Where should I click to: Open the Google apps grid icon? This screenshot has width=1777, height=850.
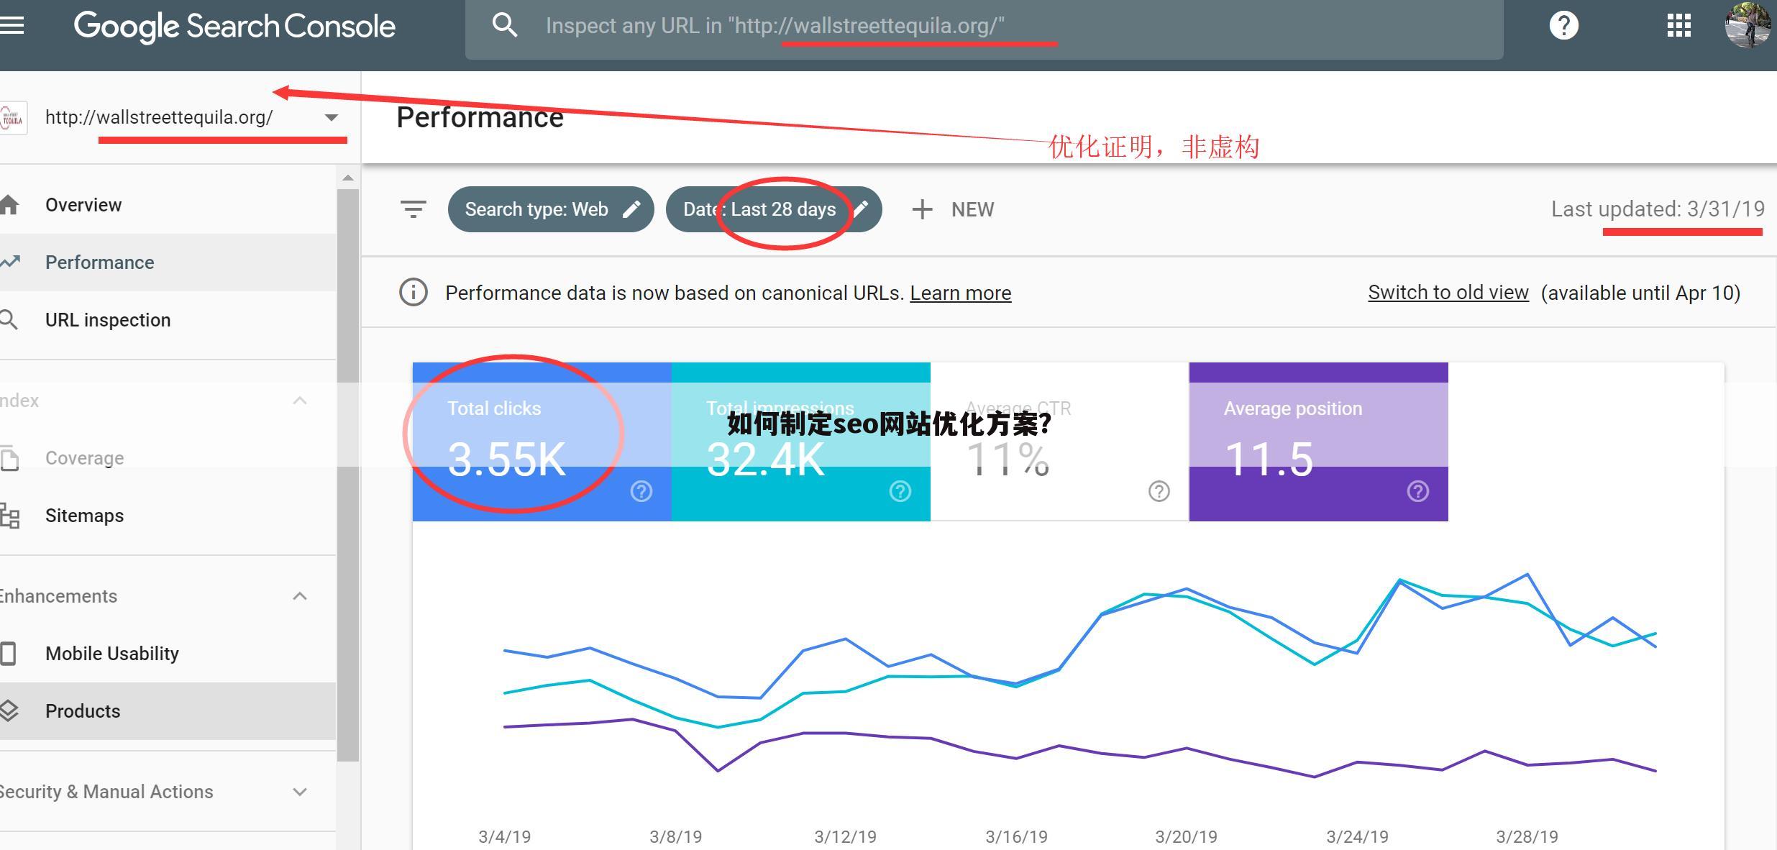coord(1678,26)
